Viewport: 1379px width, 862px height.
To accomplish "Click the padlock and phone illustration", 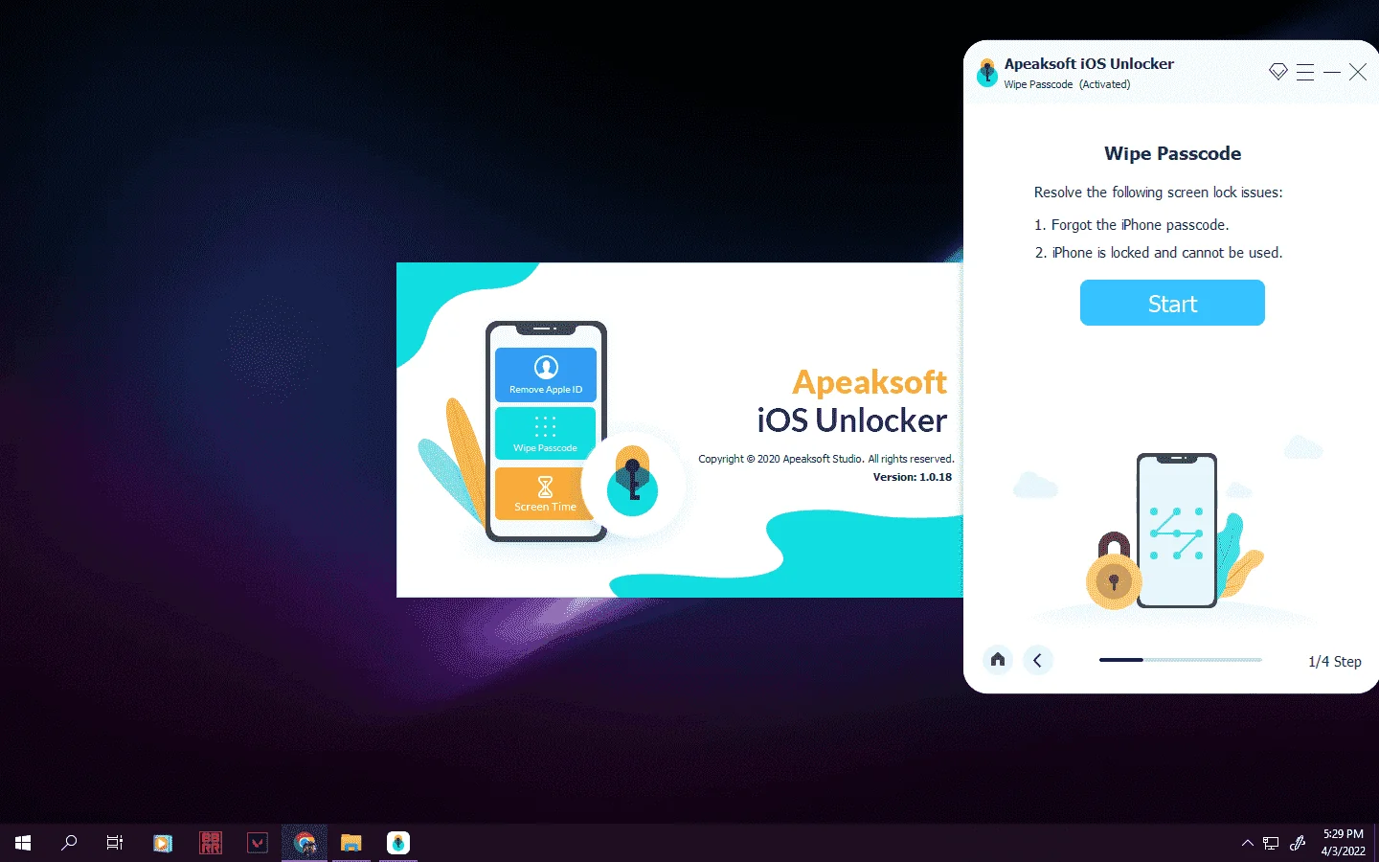I will pos(1173,533).
